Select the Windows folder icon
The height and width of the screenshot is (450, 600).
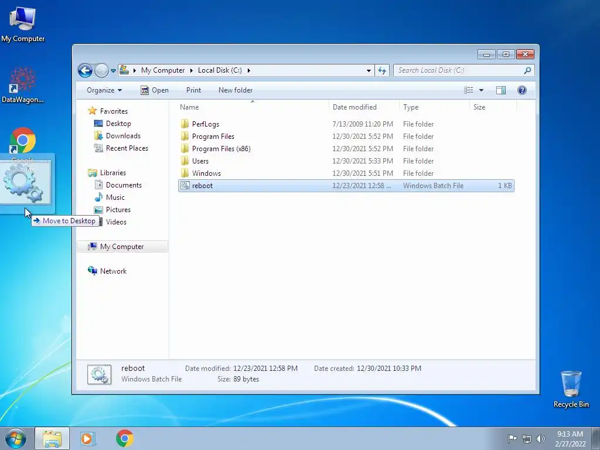(185, 173)
